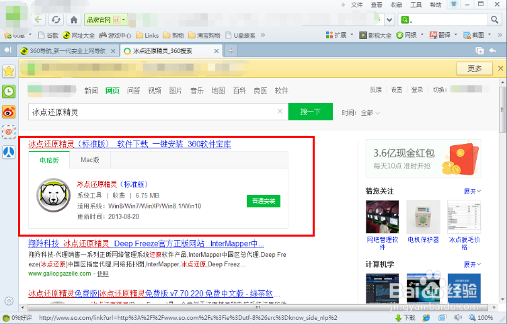Click the IE kernel mode status icon
Viewport: 507px width, 324px height.
(426, 317)
